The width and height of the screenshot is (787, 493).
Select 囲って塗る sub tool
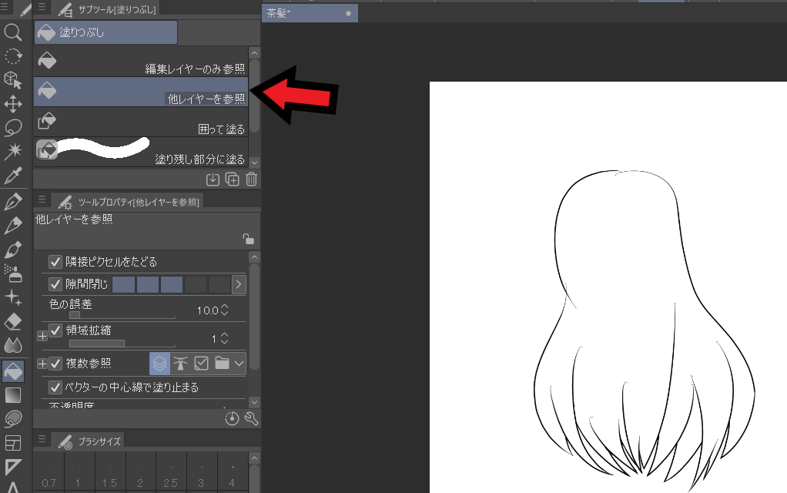(141, 121)
